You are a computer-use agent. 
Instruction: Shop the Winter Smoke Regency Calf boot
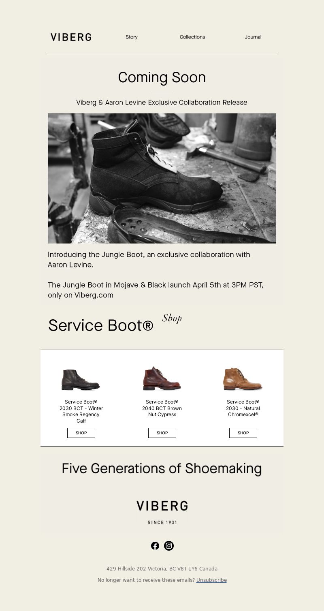point(81,433)
